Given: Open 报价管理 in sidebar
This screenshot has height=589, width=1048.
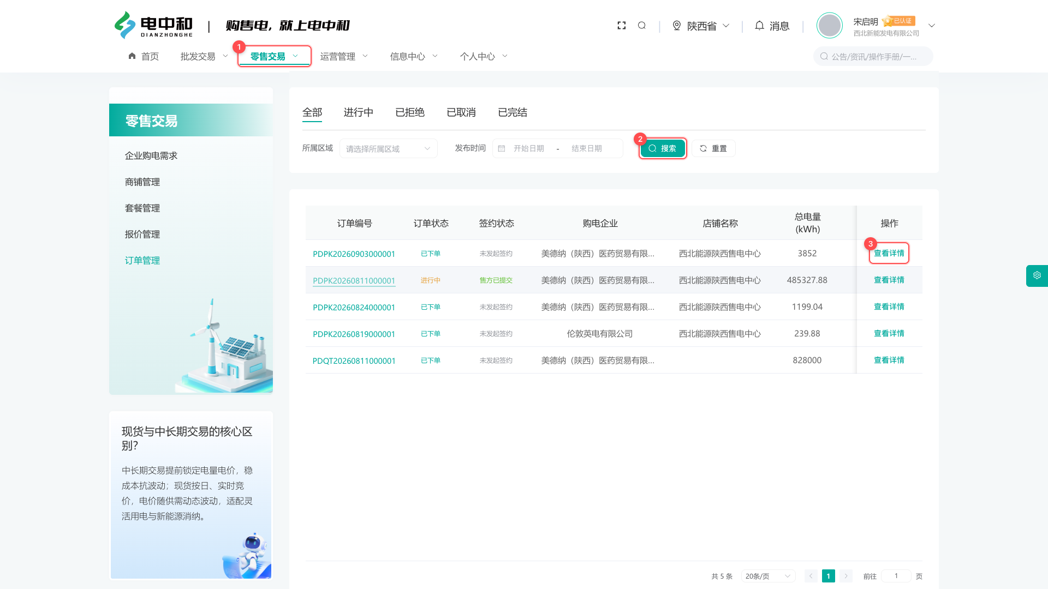Looking at the screenshot, I should tap(142, 235).
